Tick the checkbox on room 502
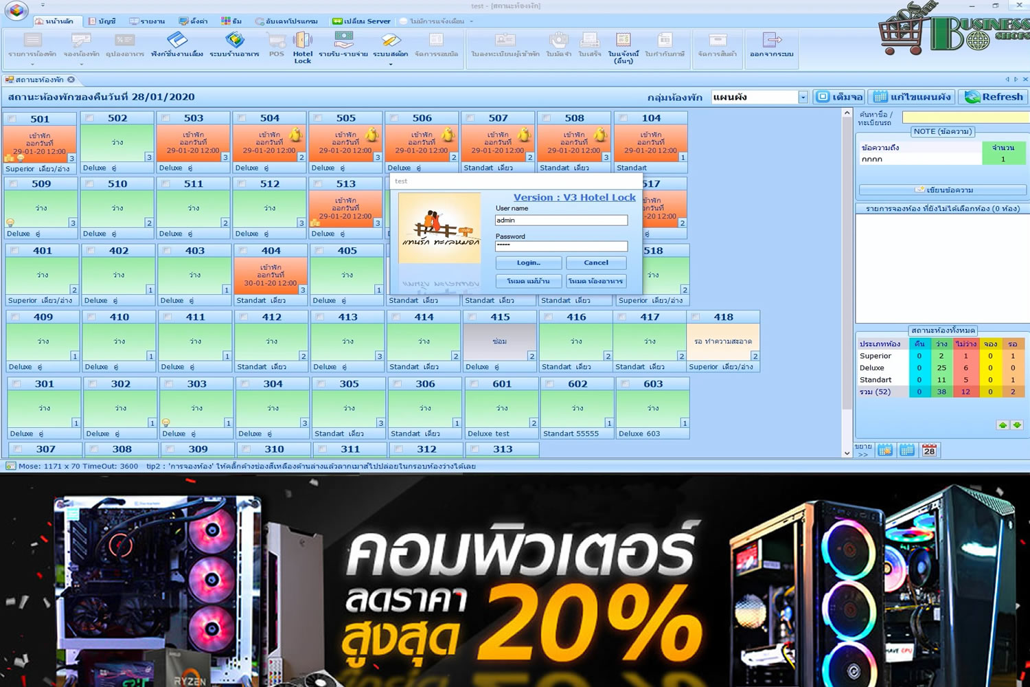 (x=90, y=118)
